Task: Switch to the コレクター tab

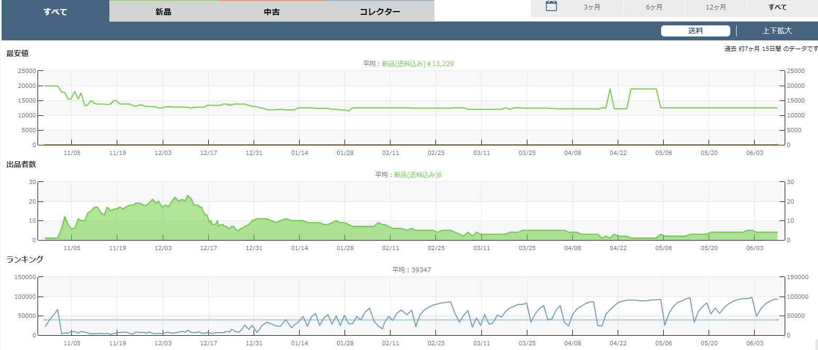Action: (379, 12)
